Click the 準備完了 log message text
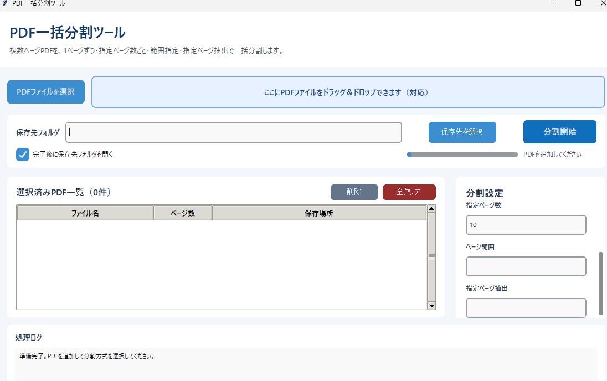Screen dimensions: 607x381 point(87,356)
